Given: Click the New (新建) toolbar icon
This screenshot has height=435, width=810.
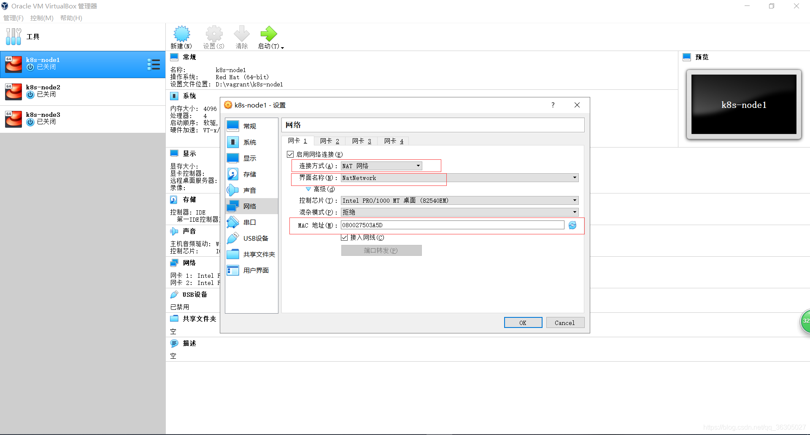Looking at the screenshot, I should coord(181,34).
